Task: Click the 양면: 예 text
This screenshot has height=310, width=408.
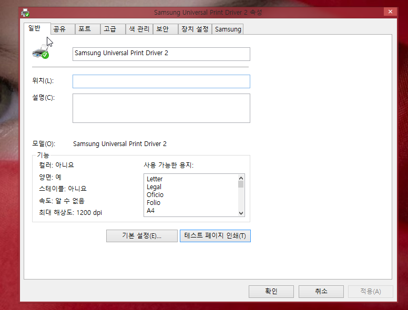Action: 50,177
